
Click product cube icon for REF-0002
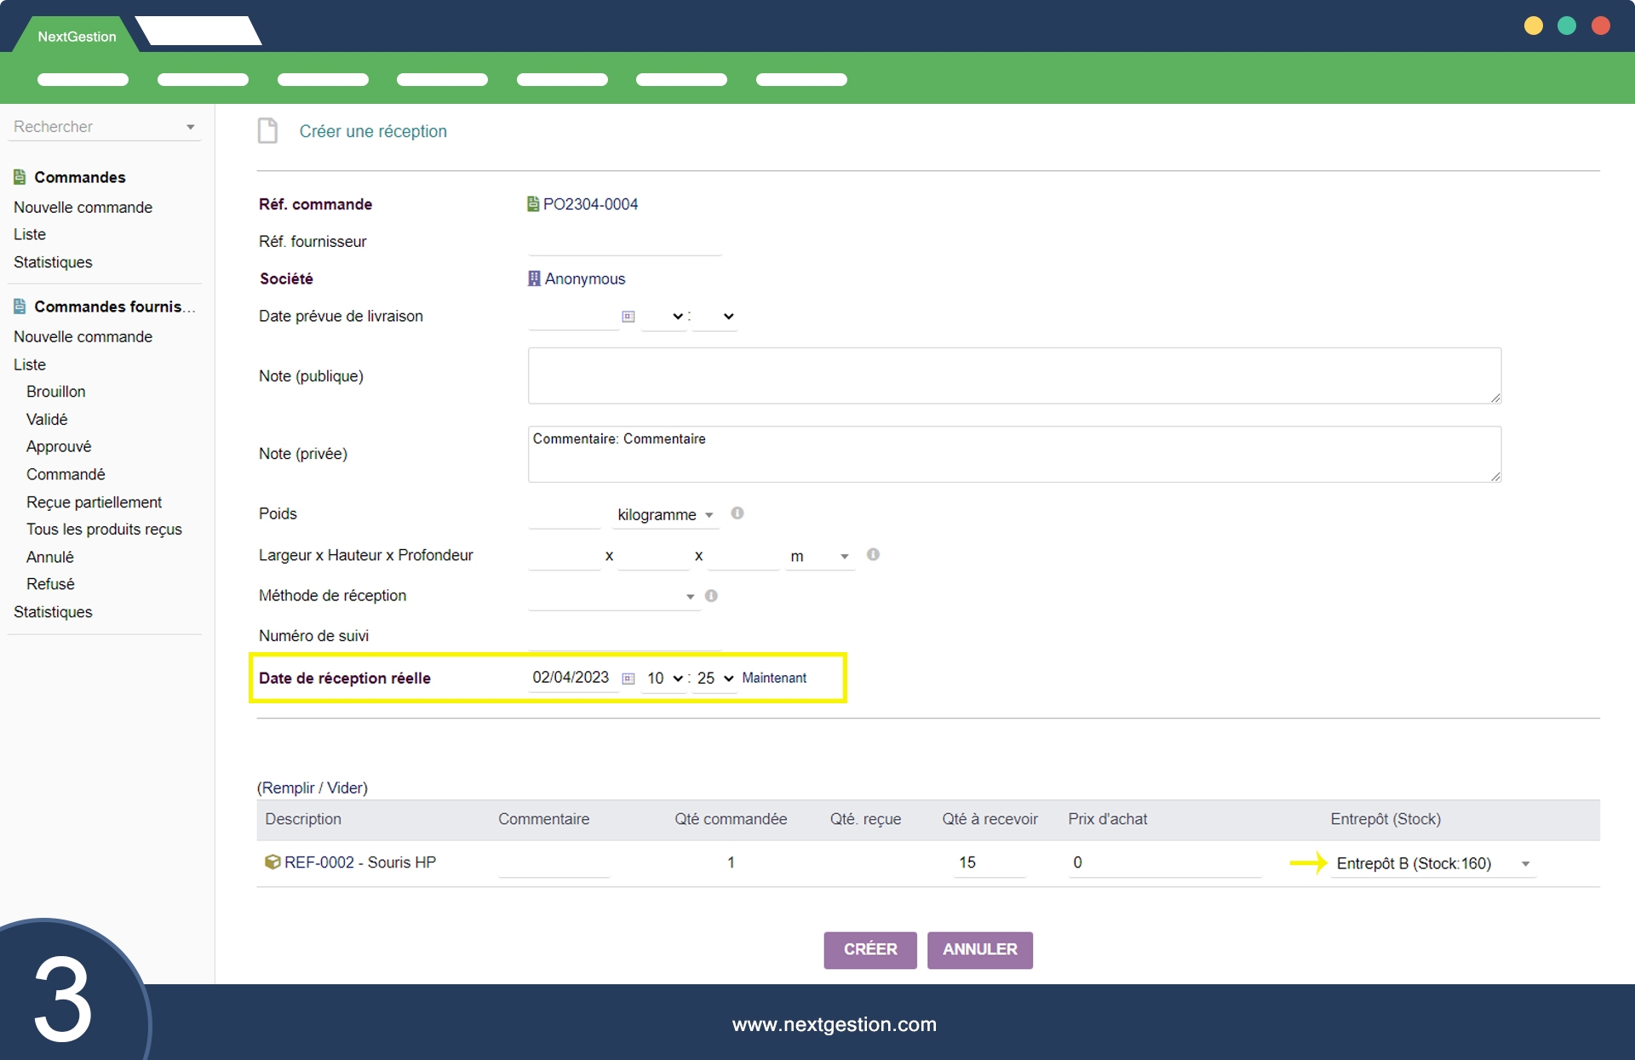click(x=272, y=862)
